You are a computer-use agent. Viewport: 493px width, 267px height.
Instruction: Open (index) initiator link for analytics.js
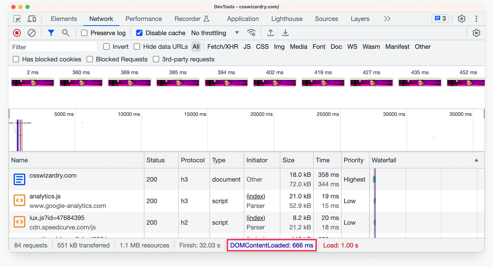pos(256,196)
